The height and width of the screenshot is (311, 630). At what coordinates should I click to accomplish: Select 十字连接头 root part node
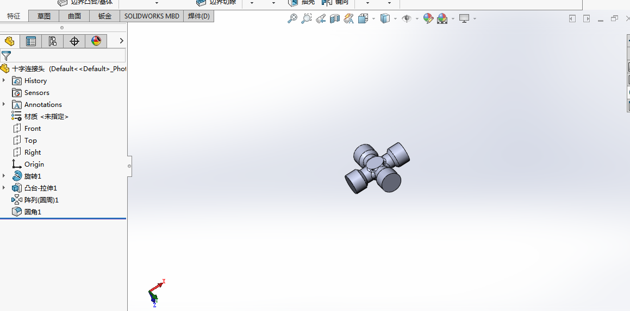click(x=64, y=68)
